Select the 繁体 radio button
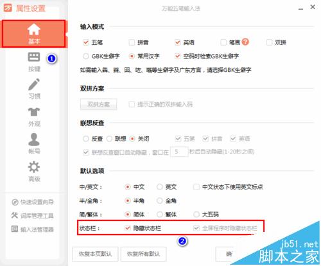Screen dimensions: 321x266 pos(160,214)
